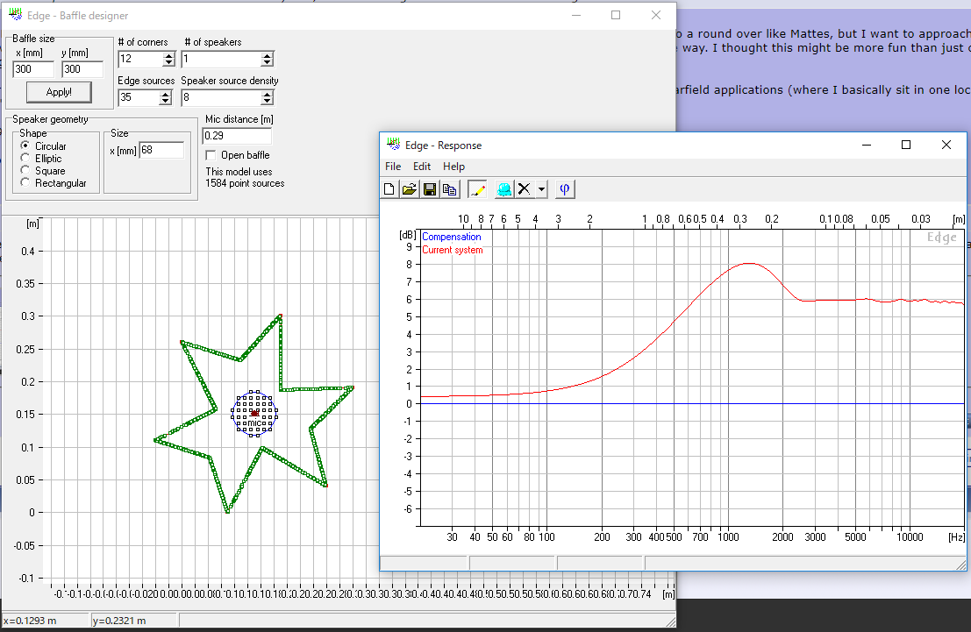Maximize the Edge Response window
This screenshot has height=632, width=971.
(906, 145)
